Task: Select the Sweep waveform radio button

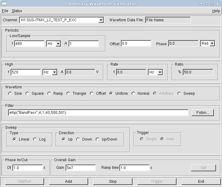Action: (x=179, y=93)
